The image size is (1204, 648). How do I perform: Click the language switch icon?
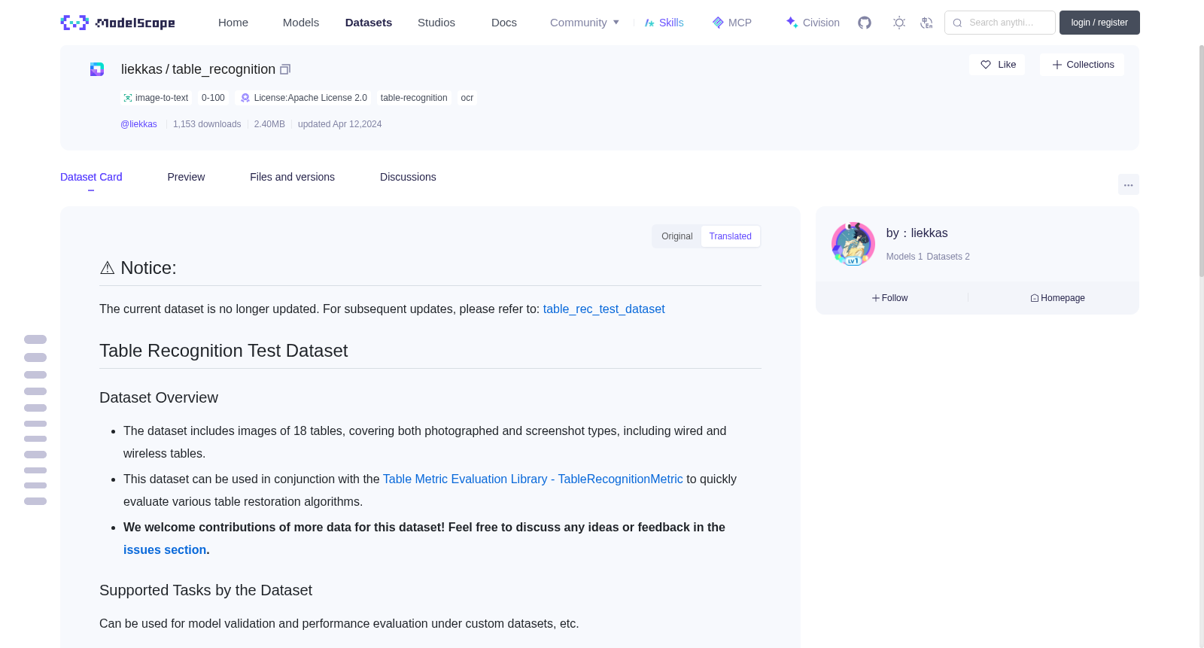point(926,23)
